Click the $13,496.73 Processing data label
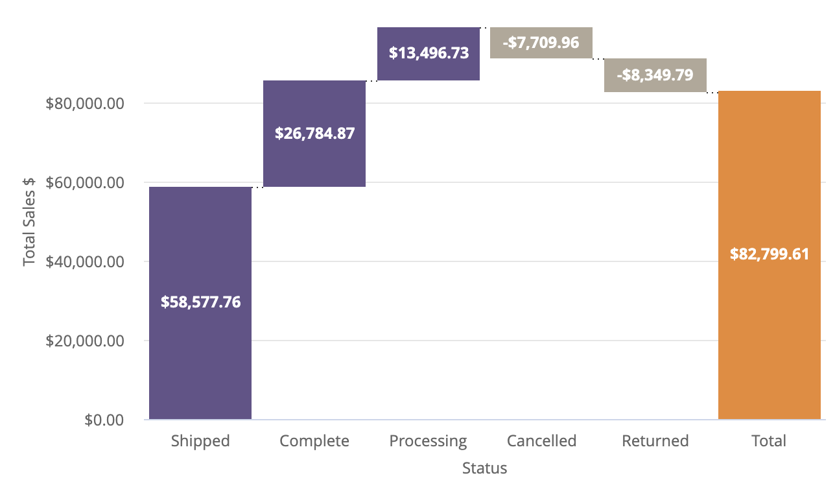This screenshot has width=835, height=493. [429, 53]
